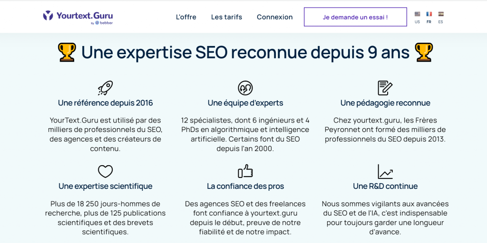The image size is (487, 243).
Task: Click the headset icon above 'Une équipe d'experts'
Action: (x=245, y=88)
